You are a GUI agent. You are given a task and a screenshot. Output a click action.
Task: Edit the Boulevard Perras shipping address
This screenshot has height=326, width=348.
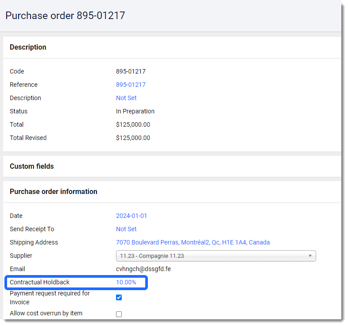tap(193, 242)
